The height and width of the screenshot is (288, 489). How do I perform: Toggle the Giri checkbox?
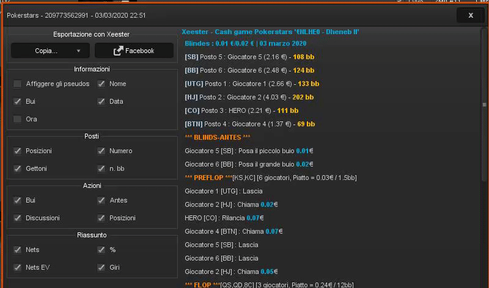click(x=101, y=267)
